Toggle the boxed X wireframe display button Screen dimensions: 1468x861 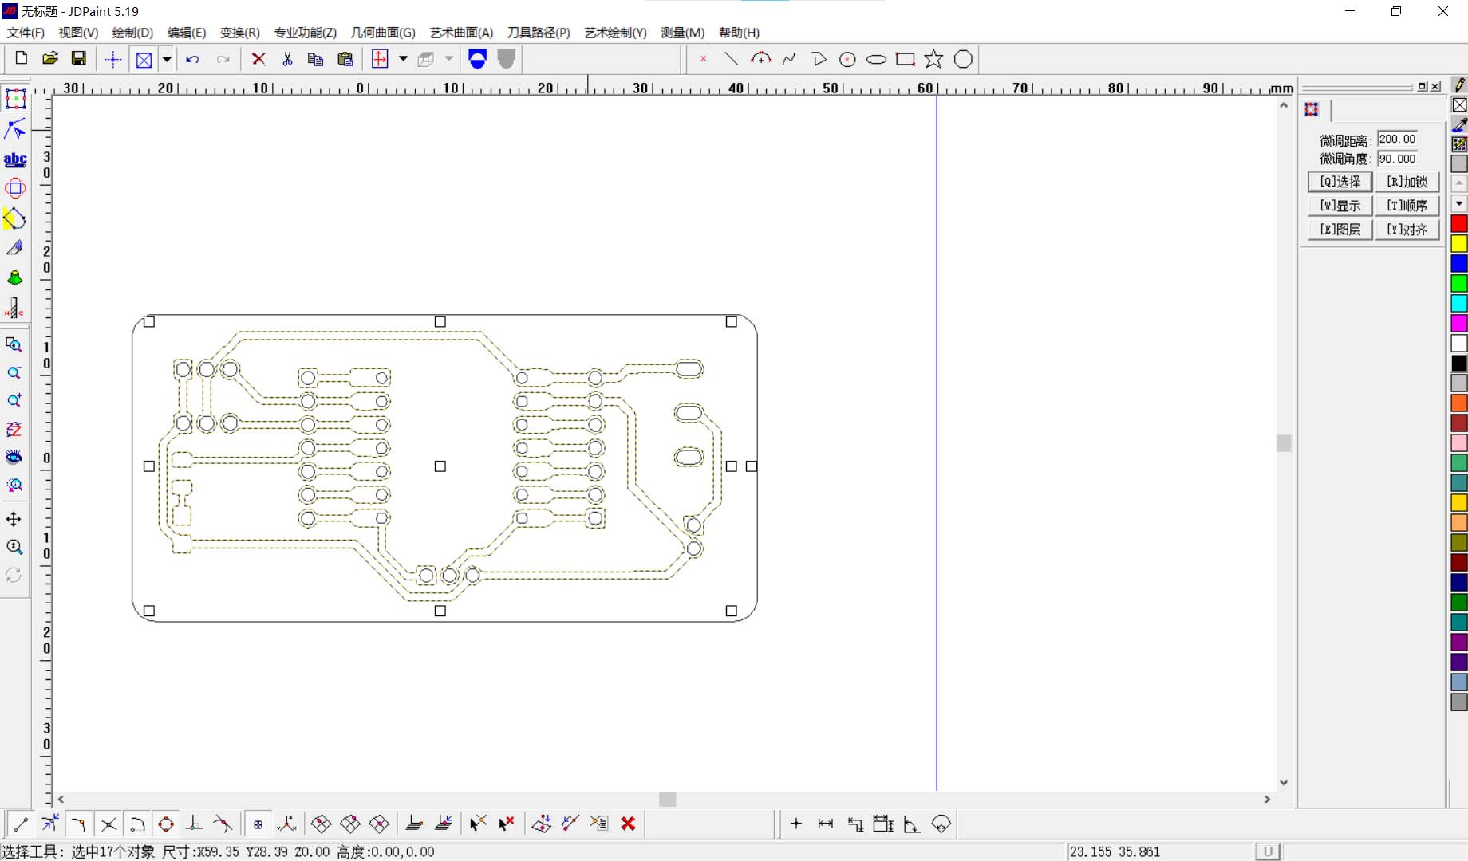click(144, 59)
